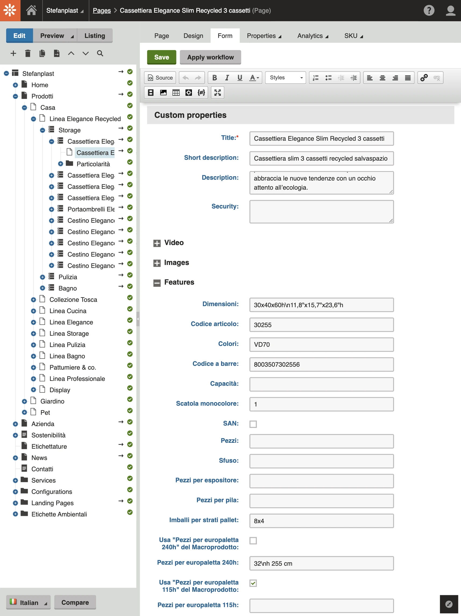Viewport: 461px width, 616px height.
Task: Enable the SAN checkbox
Action: click(x=253, y=424)
